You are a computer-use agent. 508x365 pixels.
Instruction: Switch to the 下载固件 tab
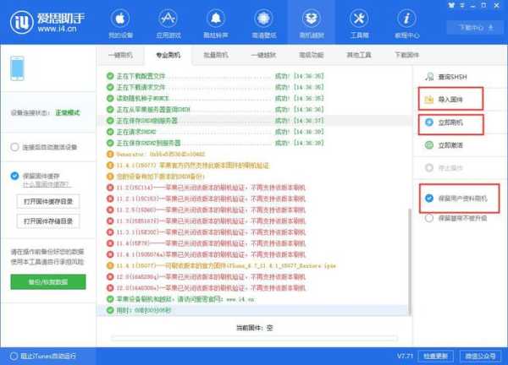click(406, 55)
